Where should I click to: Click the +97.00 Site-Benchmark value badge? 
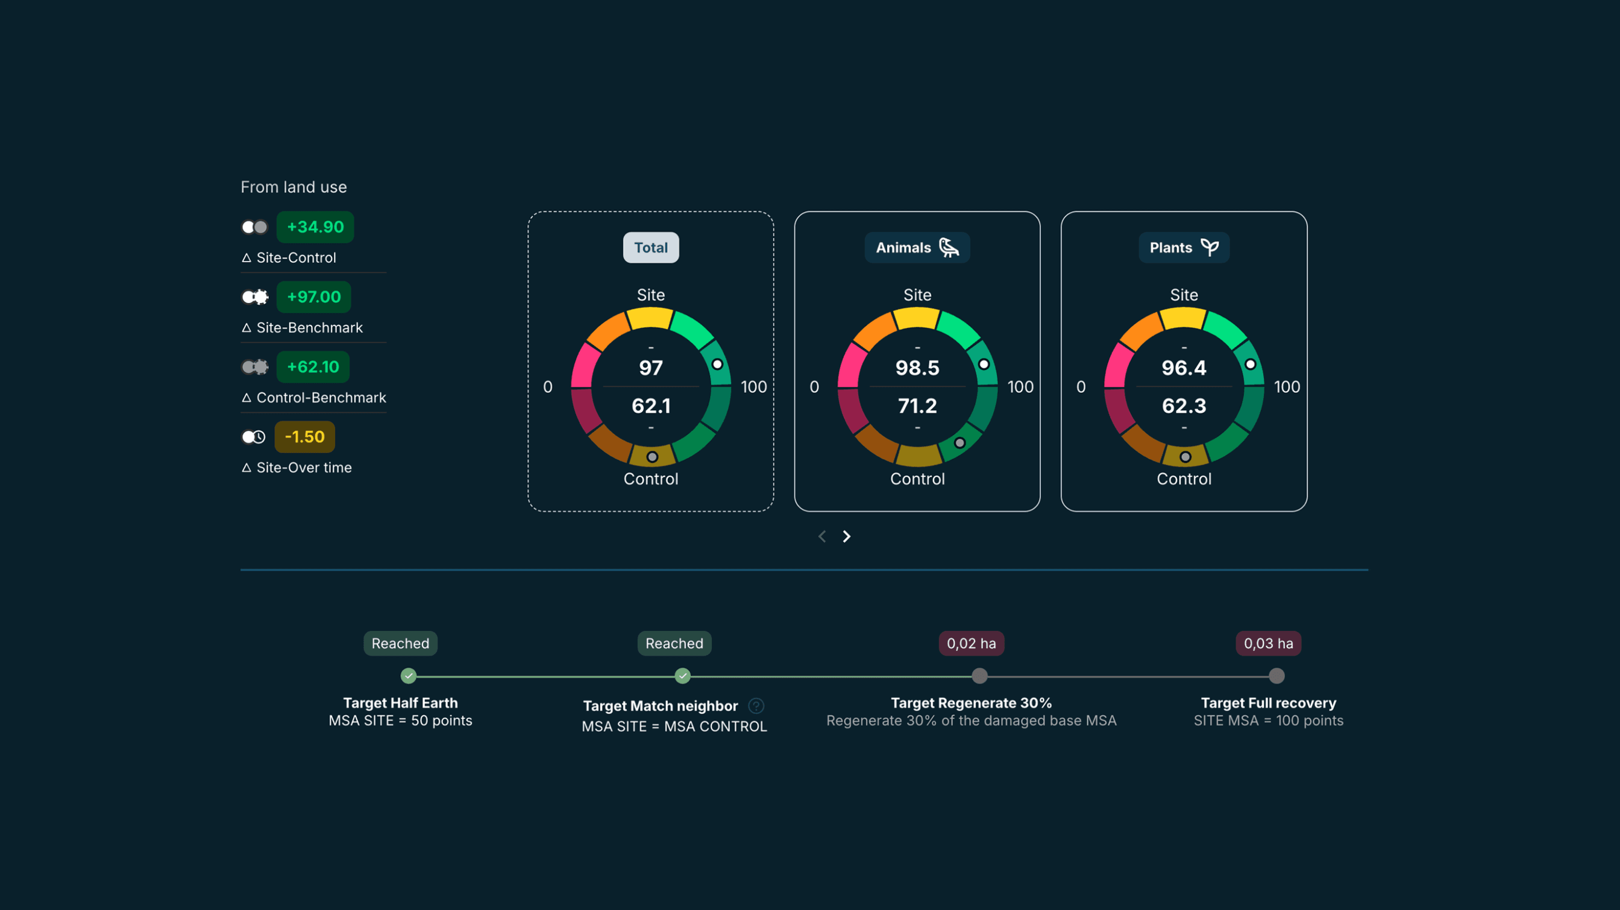point(314,297)
